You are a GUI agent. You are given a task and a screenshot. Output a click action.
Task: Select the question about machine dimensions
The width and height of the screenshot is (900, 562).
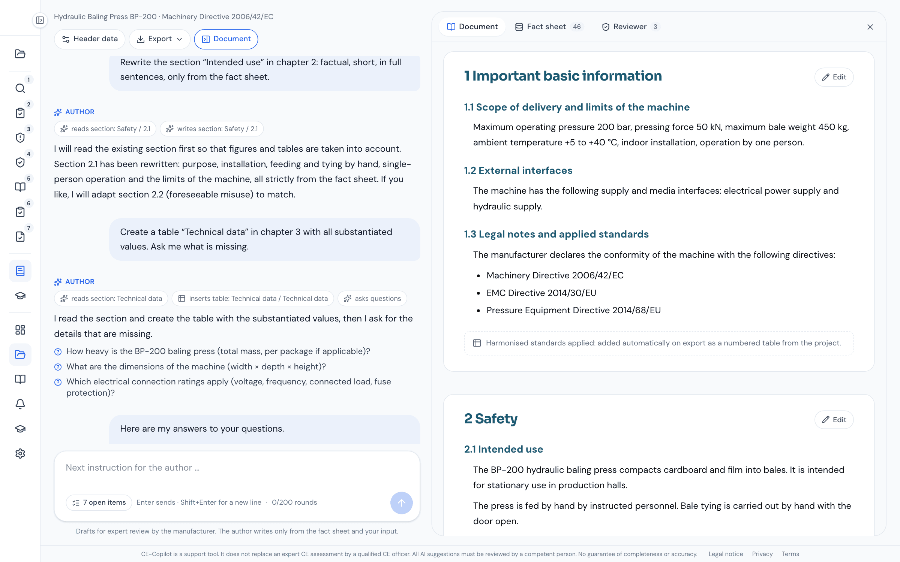tap(196, 366)
